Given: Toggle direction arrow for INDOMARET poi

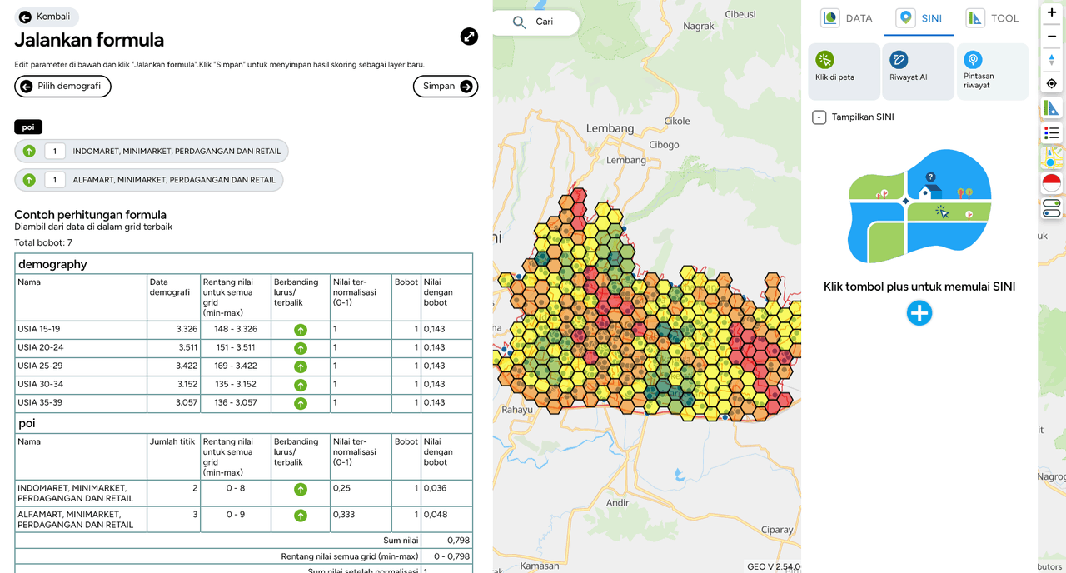Looking at the screenshot, I should point(29,151).
